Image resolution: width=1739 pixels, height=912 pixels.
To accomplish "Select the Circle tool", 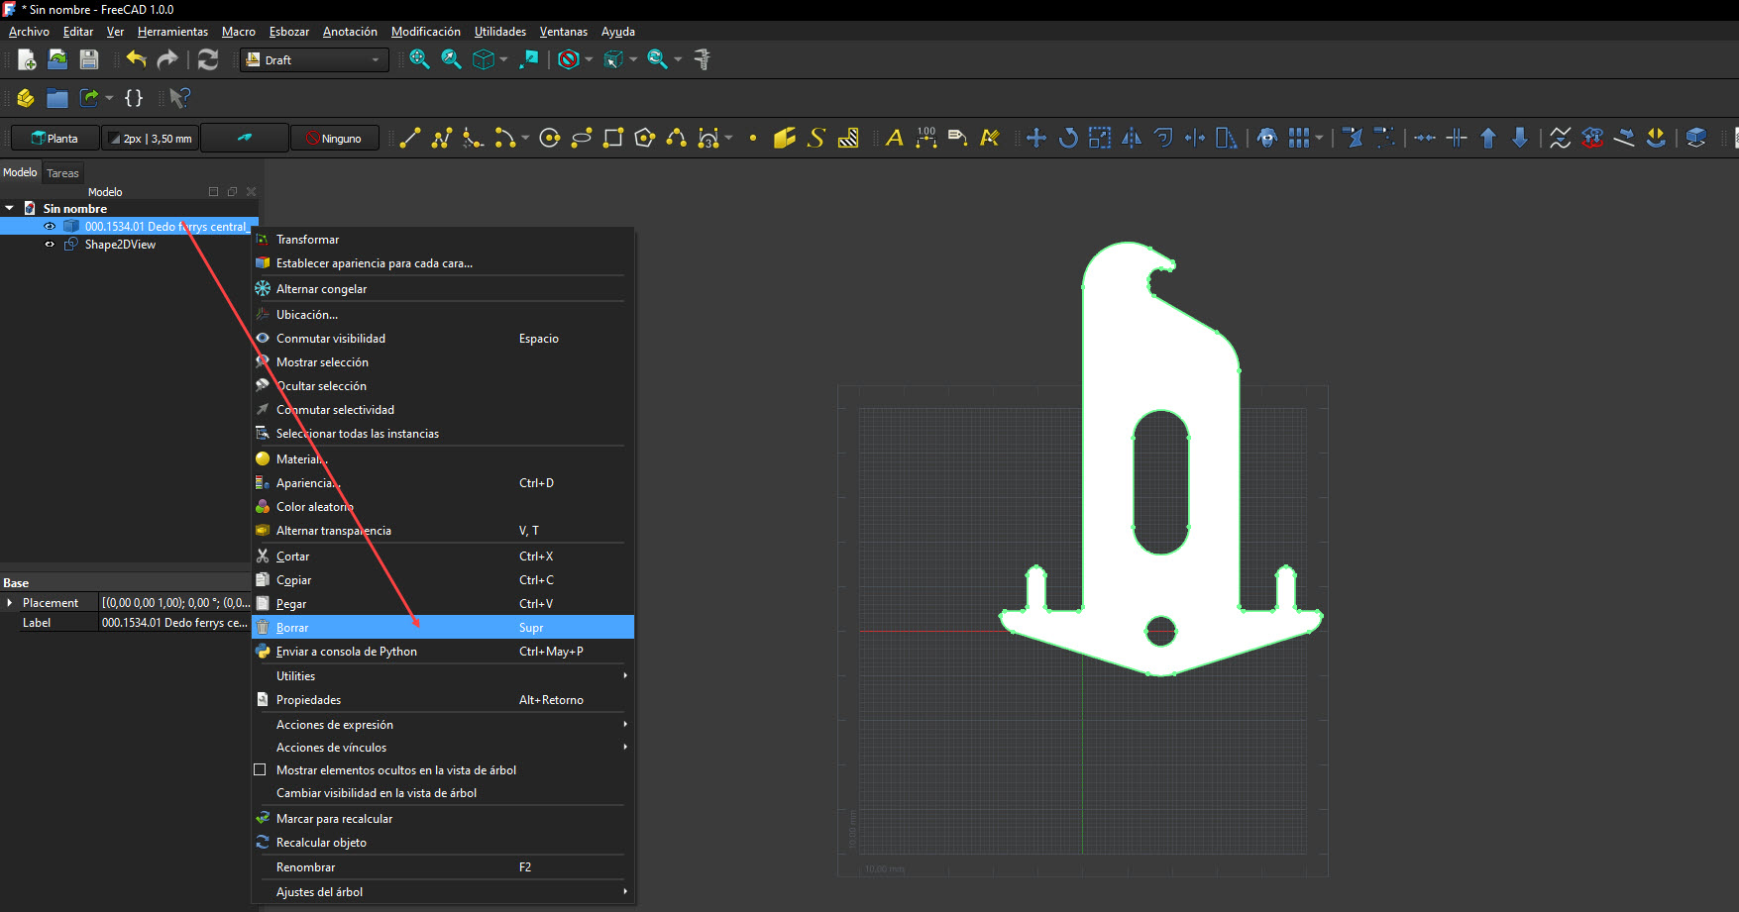I will click(x=550, y=138).
